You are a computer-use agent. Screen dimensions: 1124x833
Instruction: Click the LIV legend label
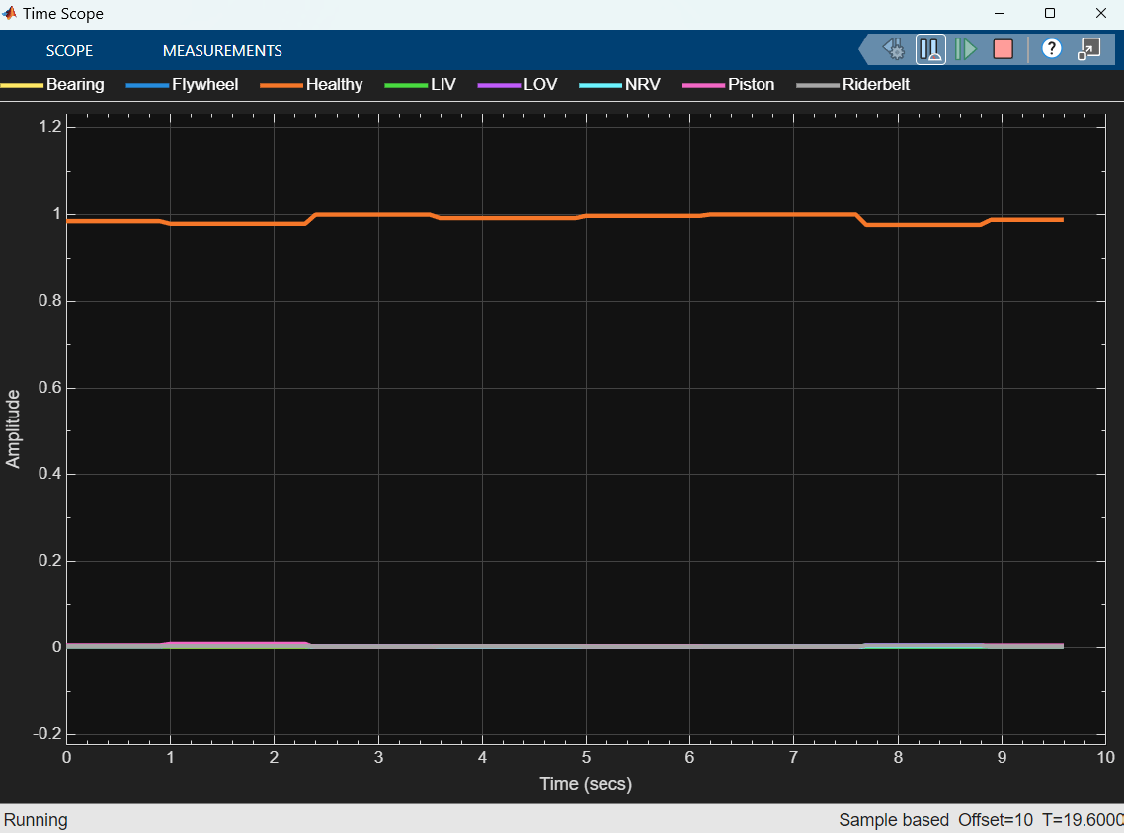coord(443,85)
